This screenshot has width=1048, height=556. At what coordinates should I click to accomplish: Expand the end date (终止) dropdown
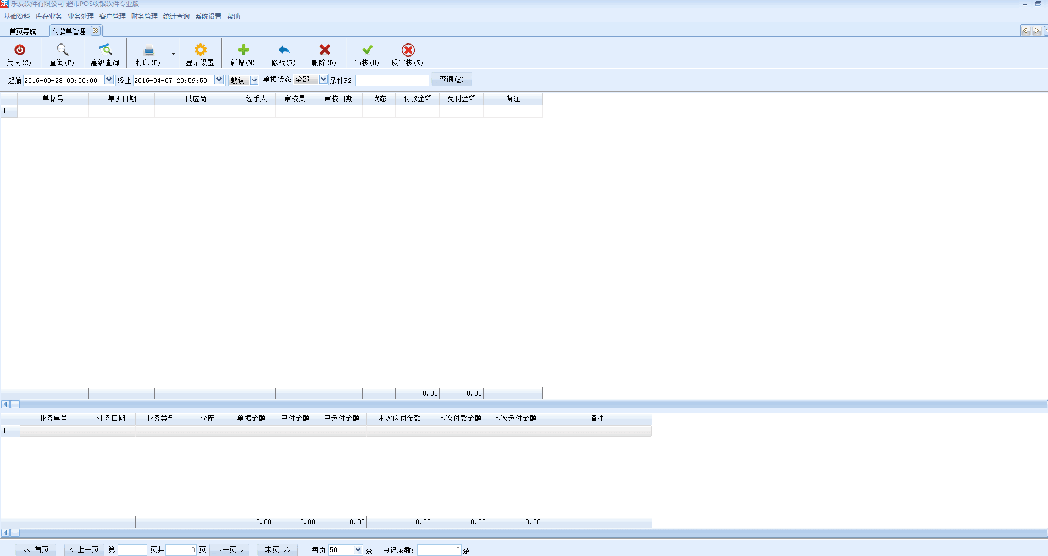[x=219, y=80]
